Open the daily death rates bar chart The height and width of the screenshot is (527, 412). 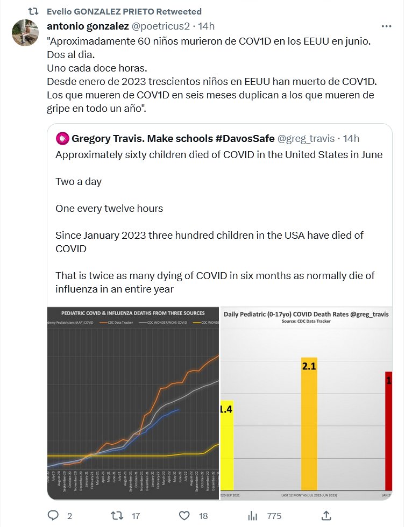[x=307, y=403]
